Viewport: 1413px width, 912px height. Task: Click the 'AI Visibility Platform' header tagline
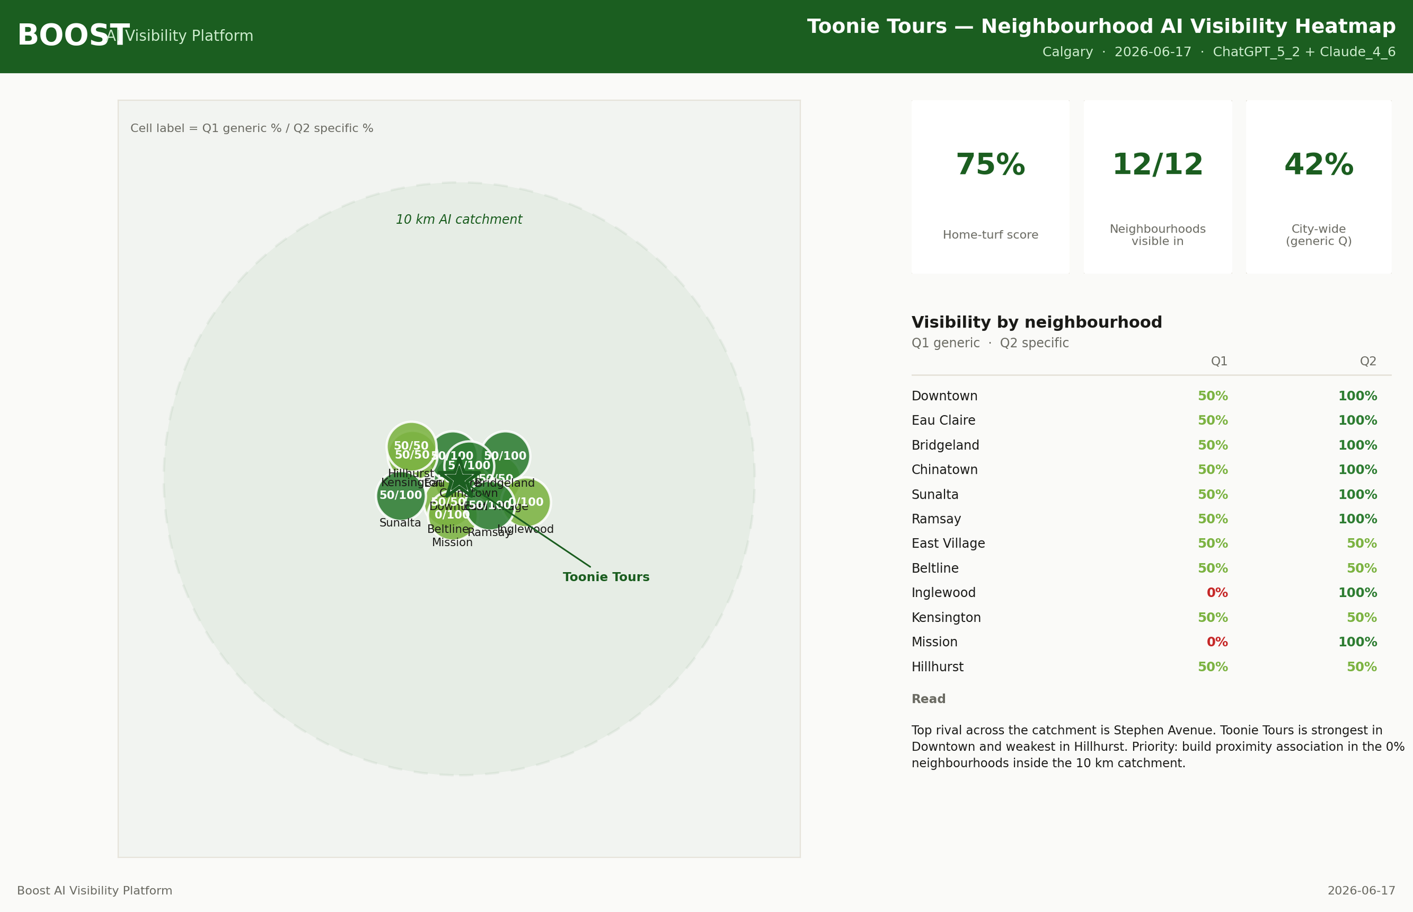click(179, 36)
